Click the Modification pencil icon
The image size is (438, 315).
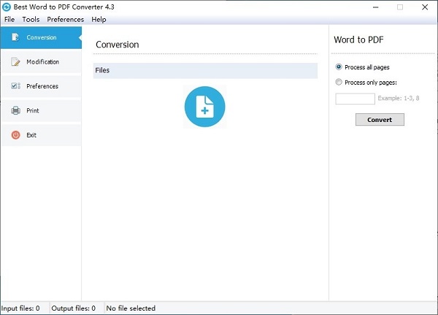pos(15,61)
